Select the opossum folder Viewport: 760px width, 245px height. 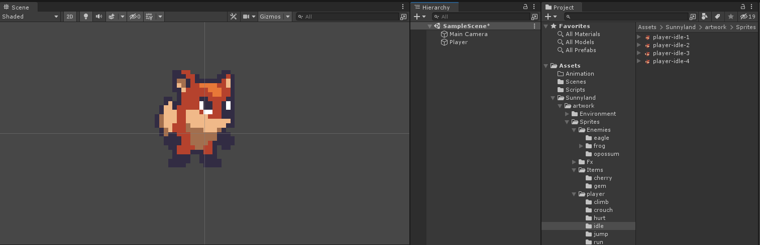click(x=602, y=154)
